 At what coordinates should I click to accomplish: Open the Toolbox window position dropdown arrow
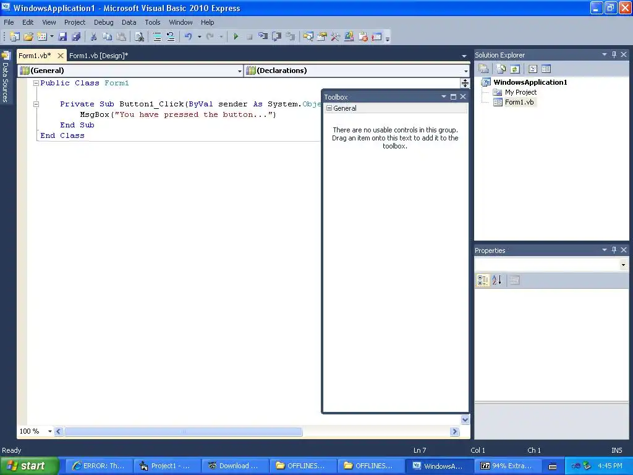(444, 96)
